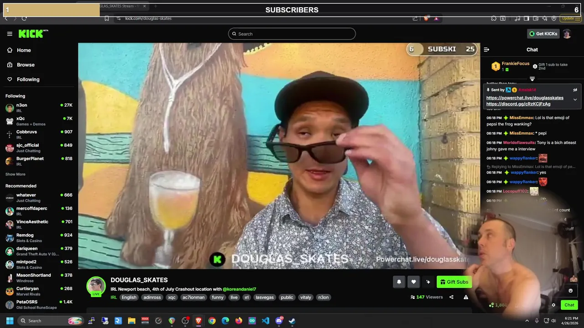Screen dimensions: 584x328
Task: Open the powerchat.live/douglasskates link
Action: 525,98
